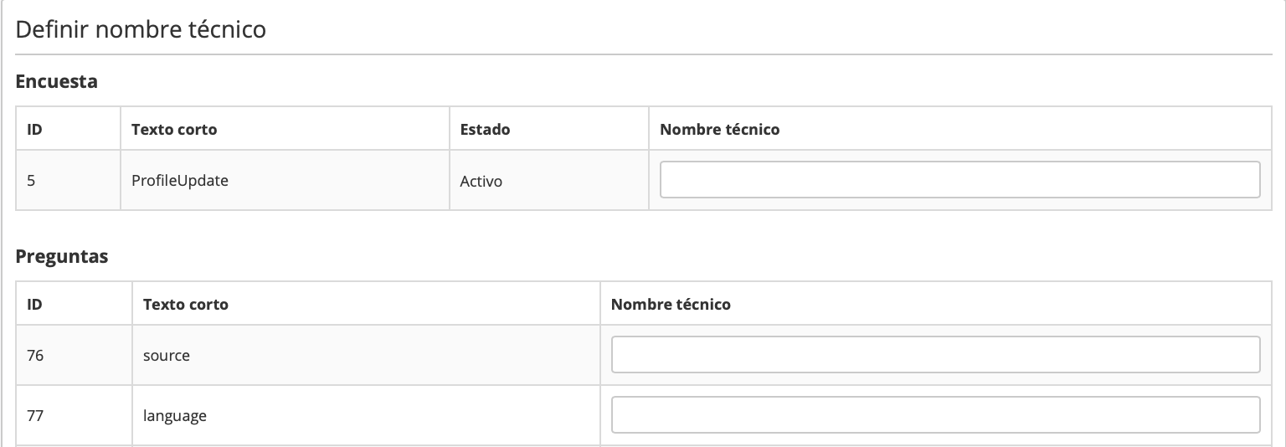The image size is (1286, 447).
Task: Select the 'ProfileUpdate' text cell
Action: point(180,180)
